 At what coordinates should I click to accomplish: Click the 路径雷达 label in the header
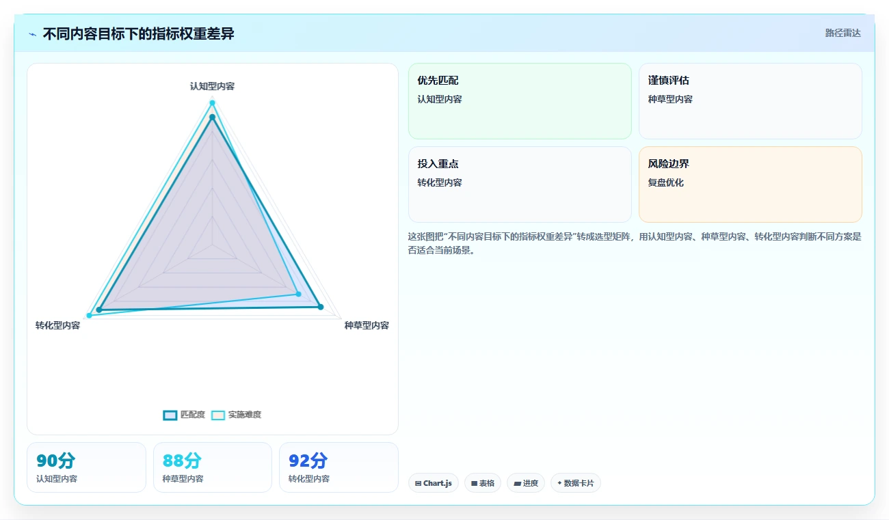(x=842, y=33)
